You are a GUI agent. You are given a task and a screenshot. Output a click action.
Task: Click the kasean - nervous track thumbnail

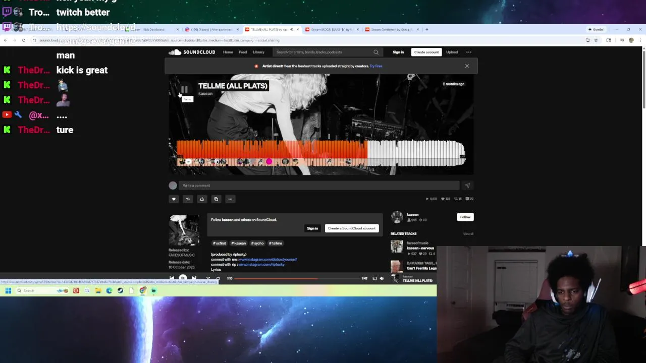point(397,246)
